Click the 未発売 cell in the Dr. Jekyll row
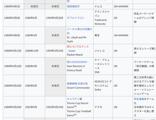 click(x=55, y=35)
